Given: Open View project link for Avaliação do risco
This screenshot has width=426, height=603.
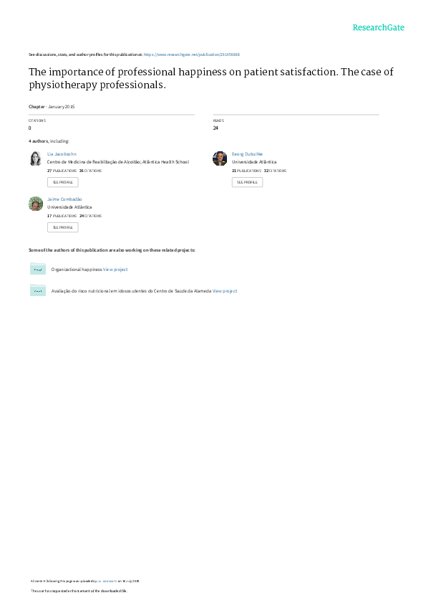Looking at the screenshot, I should 225,291.
